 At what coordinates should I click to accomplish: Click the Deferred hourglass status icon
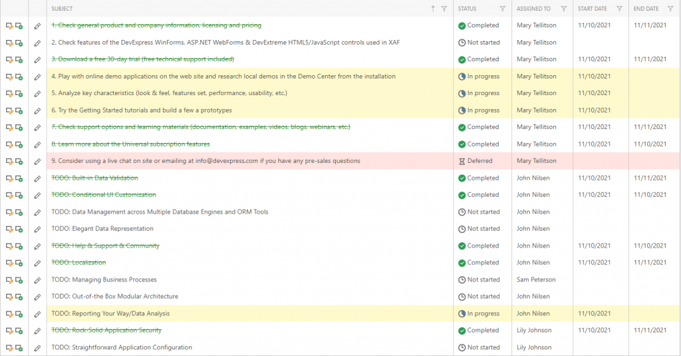point(462,161)
